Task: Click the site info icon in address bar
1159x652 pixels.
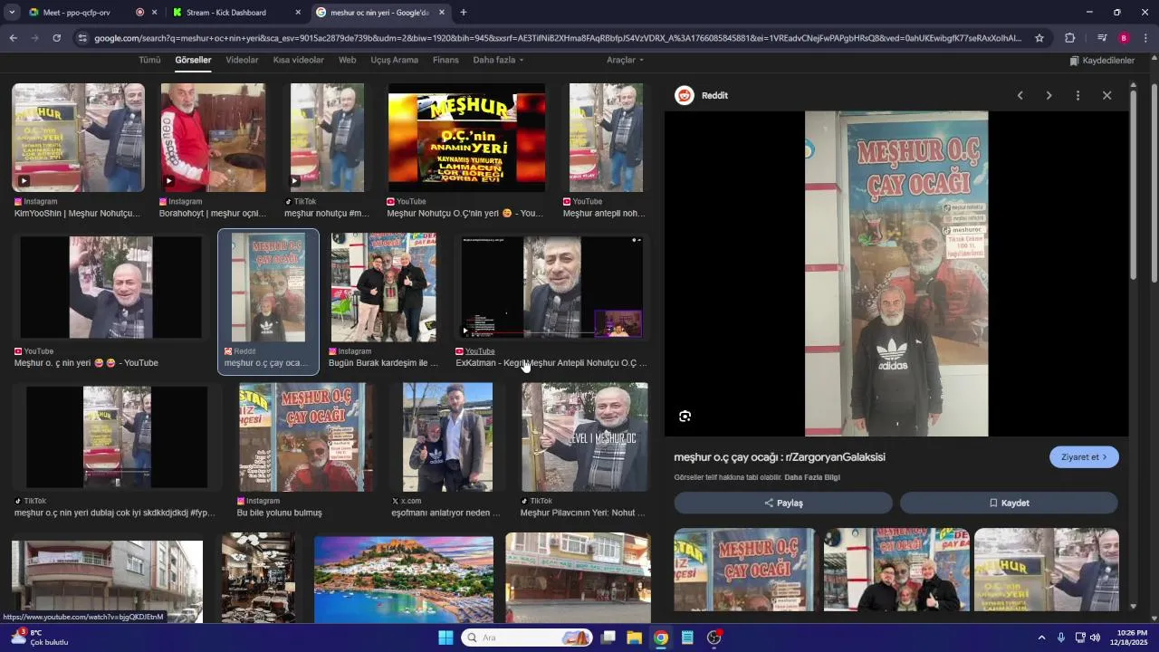Action: (x=82, y=38)
